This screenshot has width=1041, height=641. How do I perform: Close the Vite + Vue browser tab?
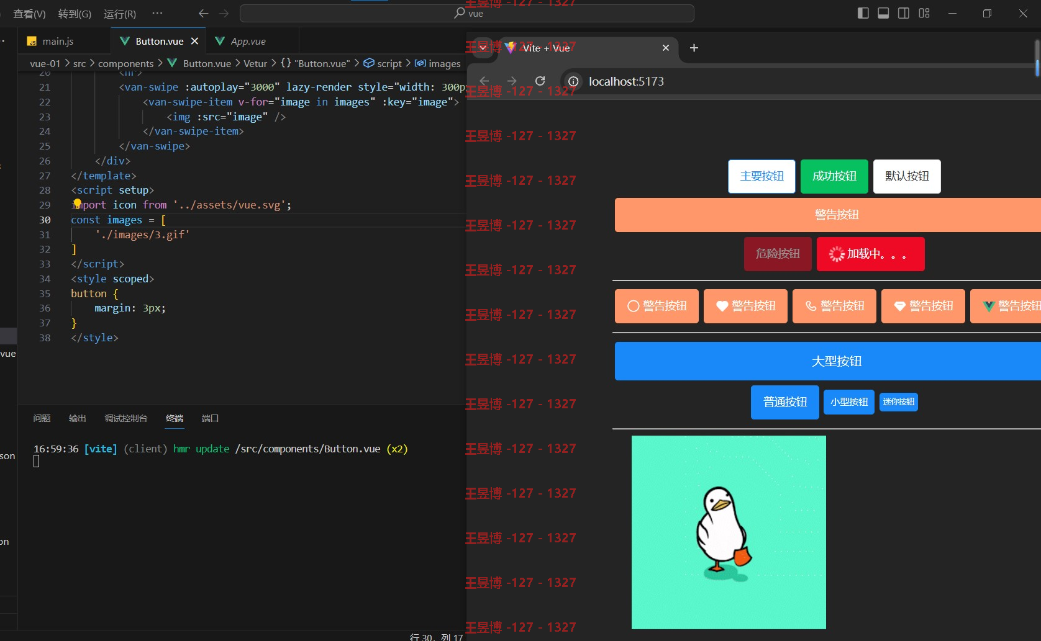coord(666,48)
